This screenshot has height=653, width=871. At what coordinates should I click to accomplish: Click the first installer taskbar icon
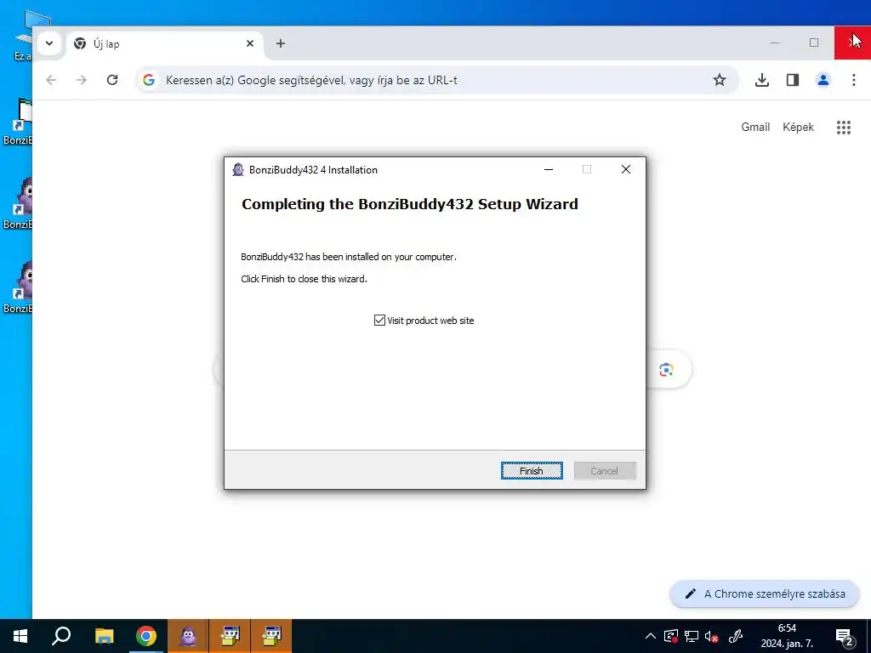pyautogui.click(x=230, y=636)
